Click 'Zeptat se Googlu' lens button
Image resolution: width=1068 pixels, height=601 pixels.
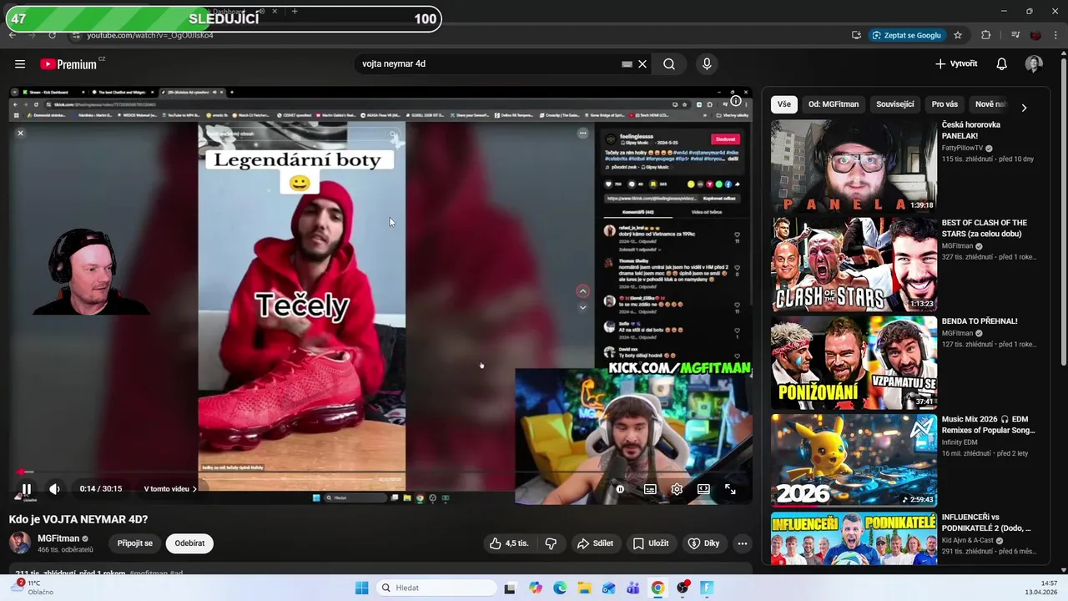click(906, 35)
